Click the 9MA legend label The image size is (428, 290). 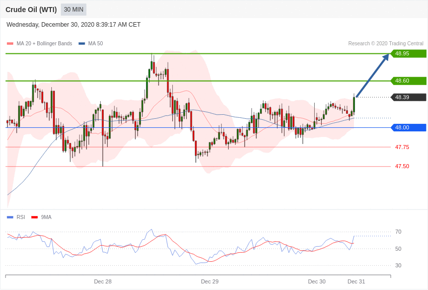click(x=46, y=217)
